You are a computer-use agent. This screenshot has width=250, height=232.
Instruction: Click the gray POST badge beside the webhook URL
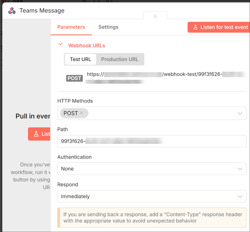(x=74, y=78)
